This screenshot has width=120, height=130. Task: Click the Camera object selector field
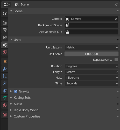click(x=91, y=19)
